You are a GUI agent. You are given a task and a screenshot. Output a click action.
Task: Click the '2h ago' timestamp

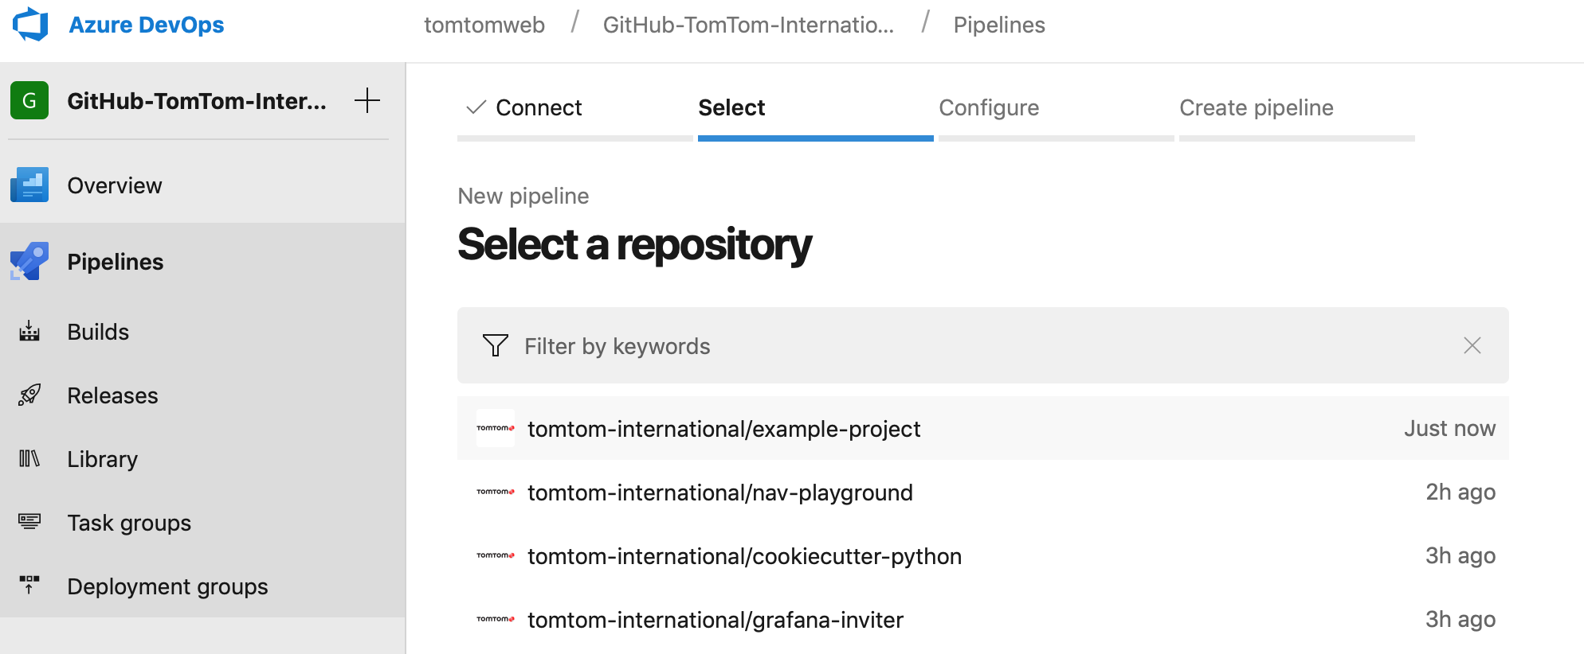[x=1460, y=492]
